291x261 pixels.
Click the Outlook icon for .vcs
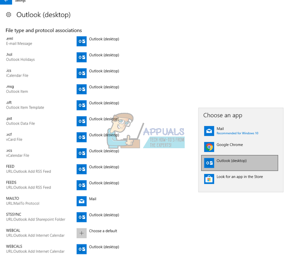(x=81, y=153)
